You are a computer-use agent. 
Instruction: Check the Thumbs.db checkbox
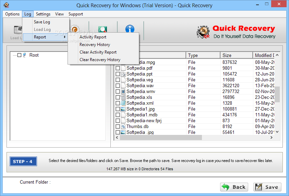click(118, 127)
